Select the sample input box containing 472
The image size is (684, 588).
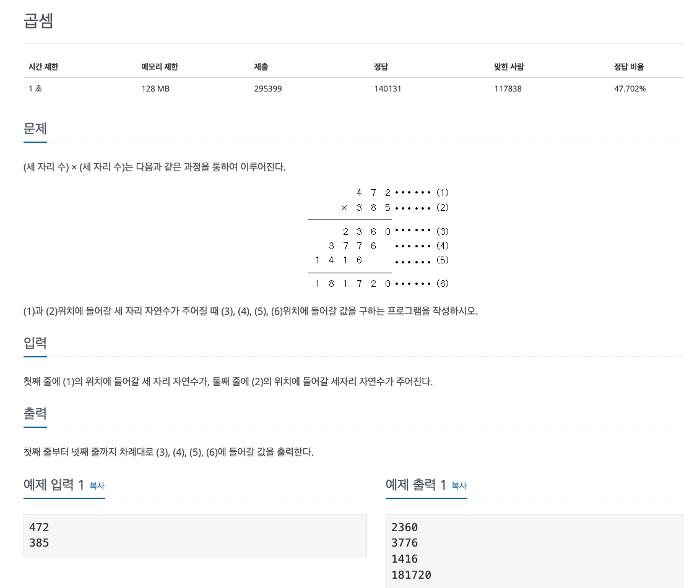coord(195,535)
